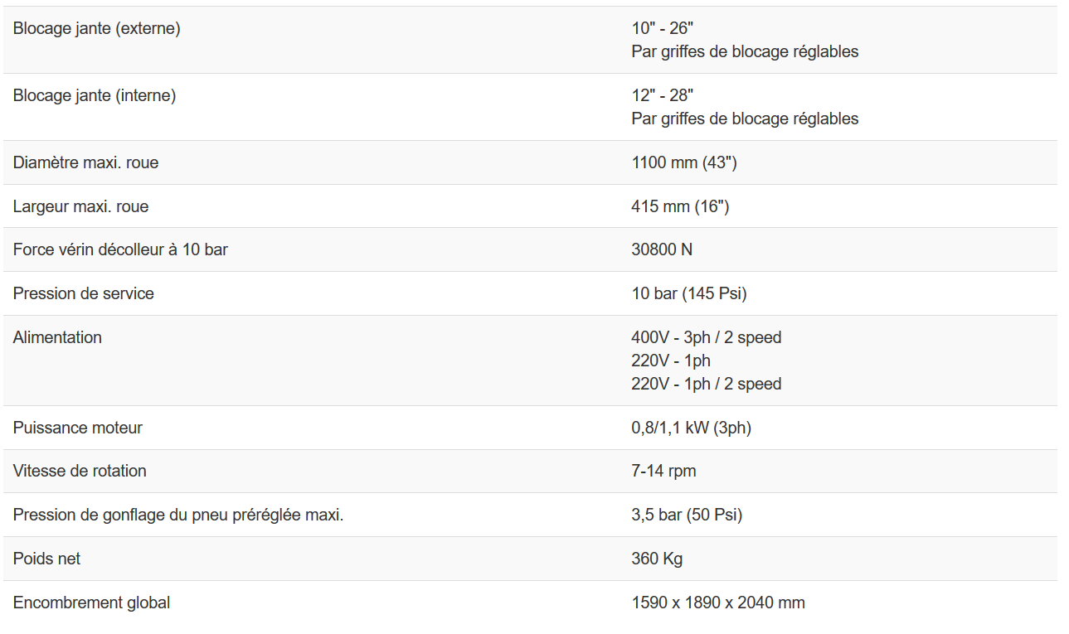The image size is (1069, 634).
Task: Select the "400V - 3ph / 2 speed" line
Action: (707, 338)
